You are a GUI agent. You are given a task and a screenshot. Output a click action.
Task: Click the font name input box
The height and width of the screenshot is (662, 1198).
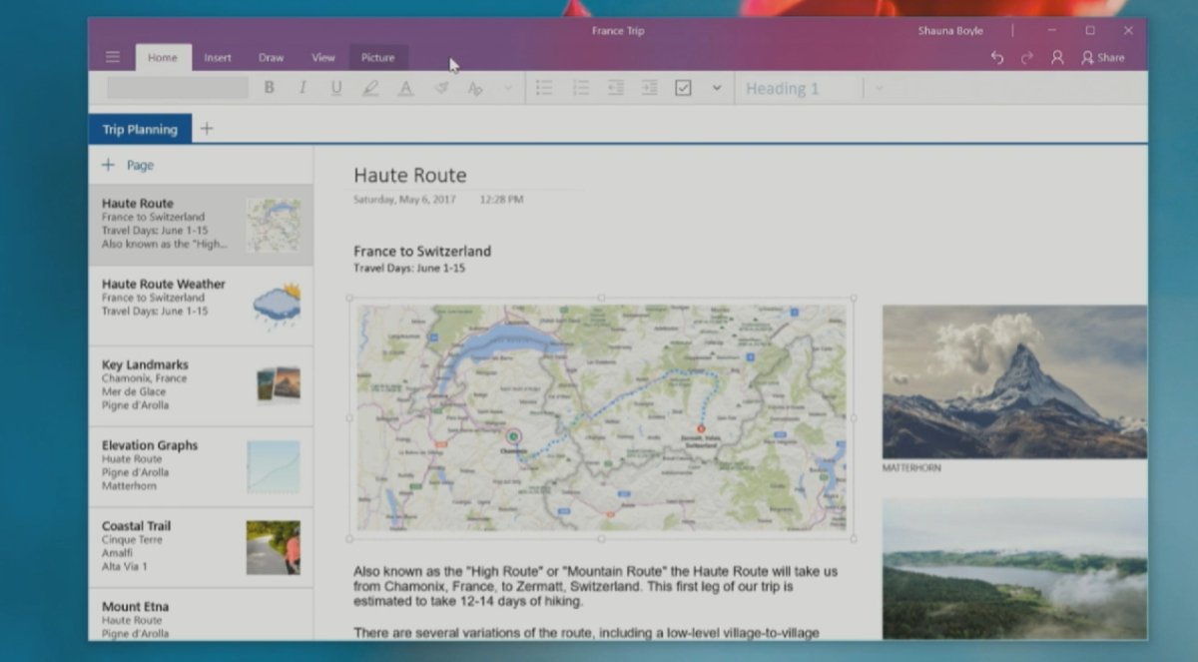coord(178,88)
